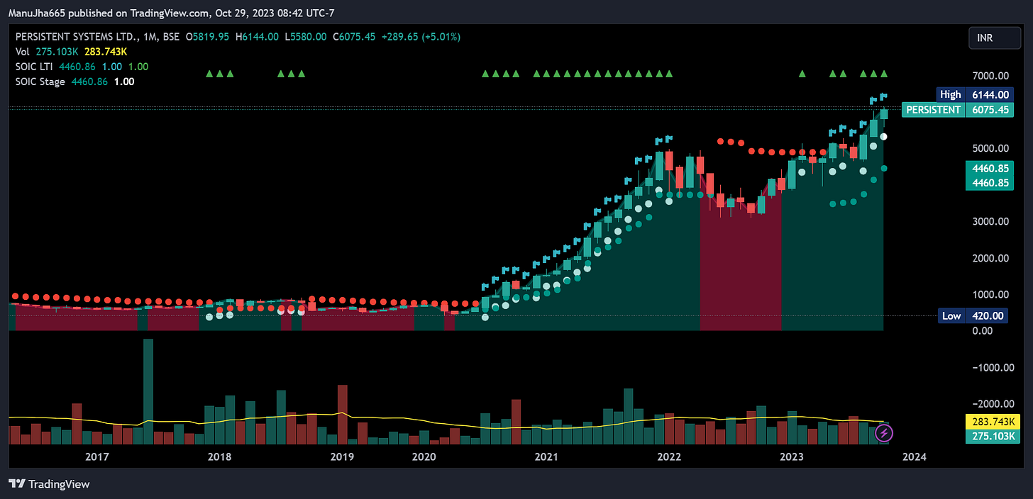This screenshot has width=1033, height=499.
Task: Click the purple lightning bolt icon
Action: coord(884,432)
